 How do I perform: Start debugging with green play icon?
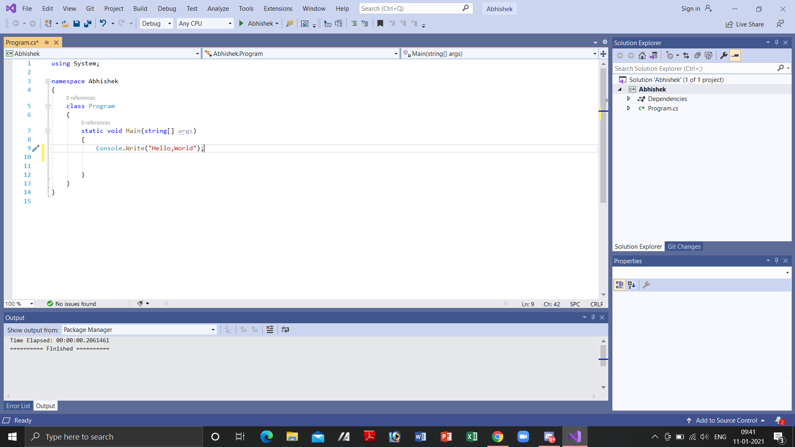[241, 24]
